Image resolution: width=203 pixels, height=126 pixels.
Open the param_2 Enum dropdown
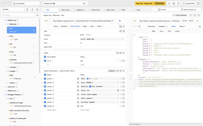[x=100, y=83]
